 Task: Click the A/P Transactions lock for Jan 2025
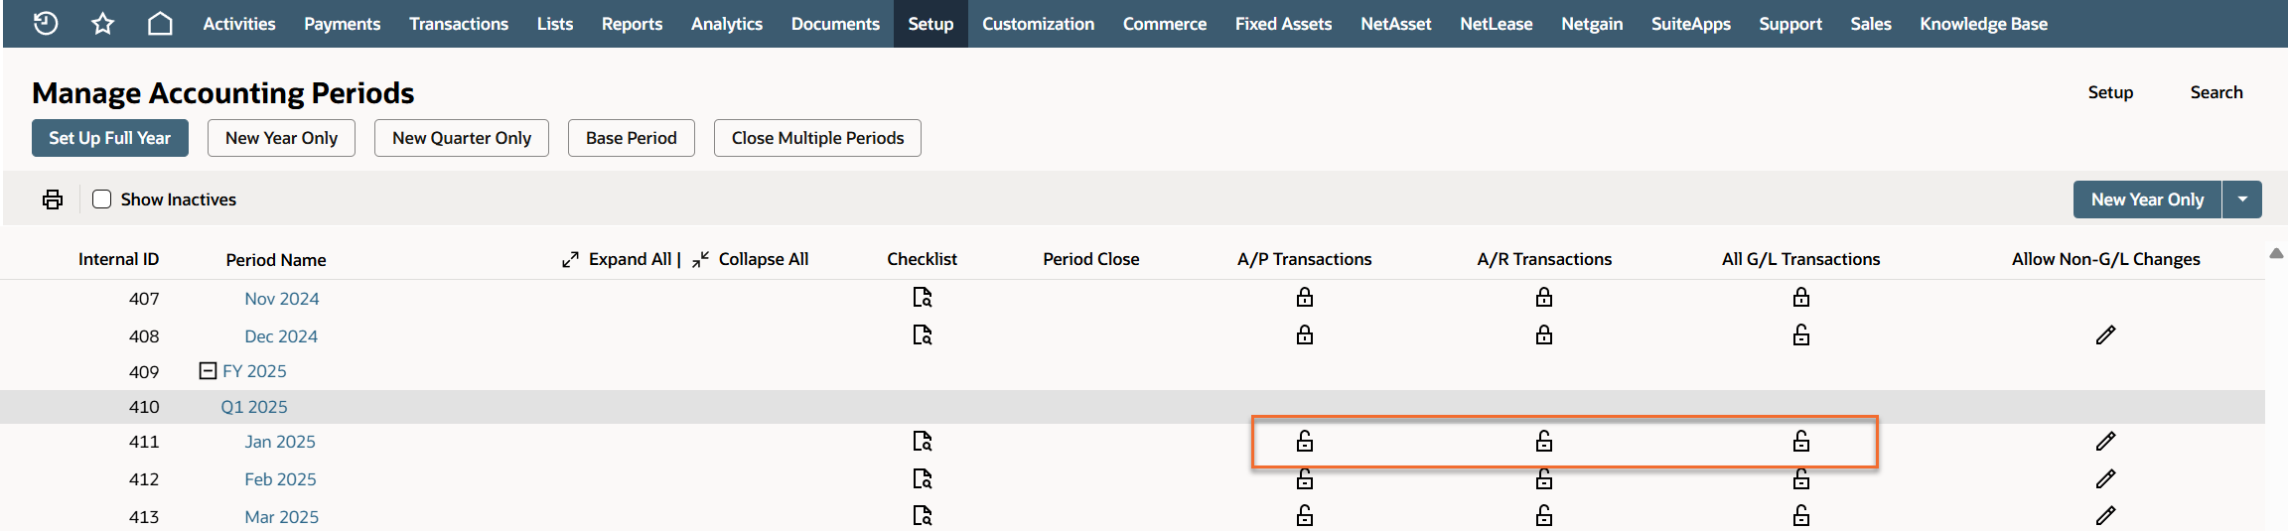1305,442
